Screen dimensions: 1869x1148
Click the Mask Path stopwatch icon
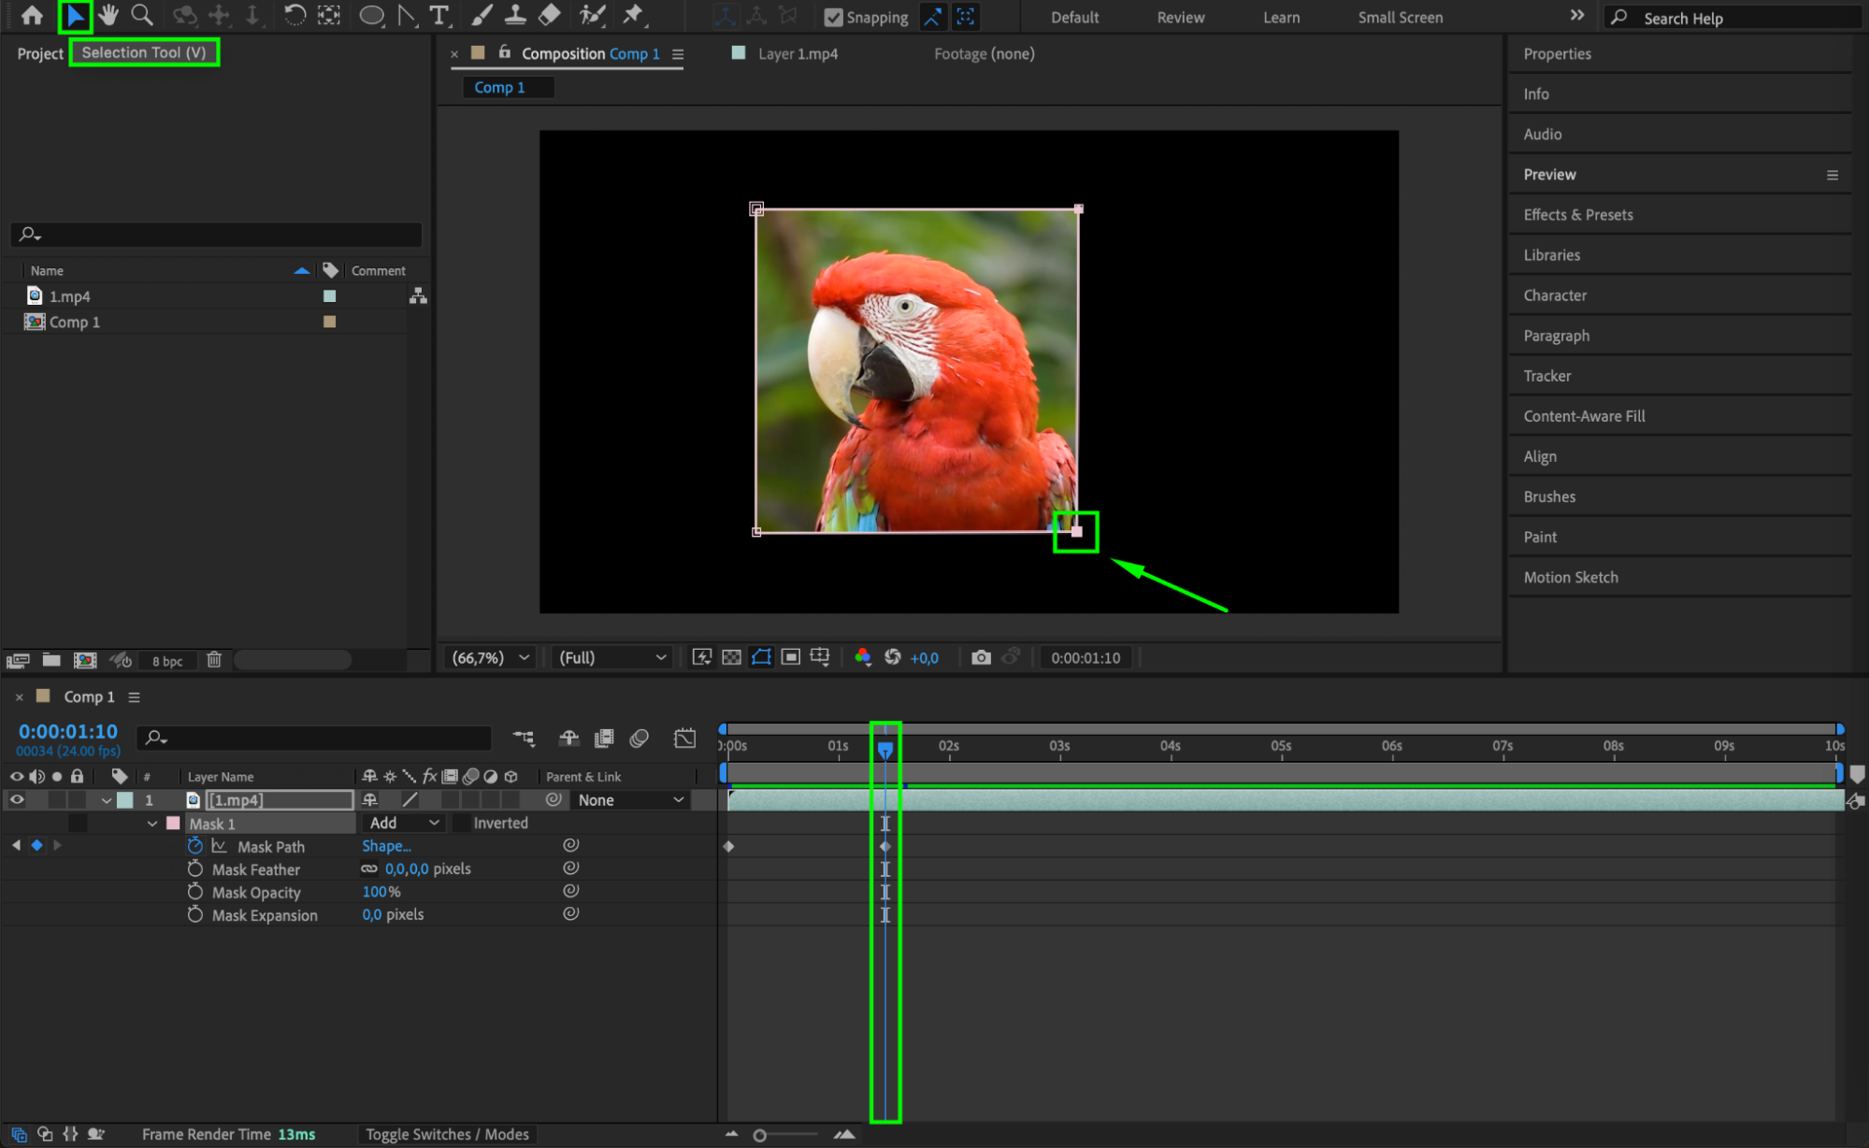[x=194, y=845]
